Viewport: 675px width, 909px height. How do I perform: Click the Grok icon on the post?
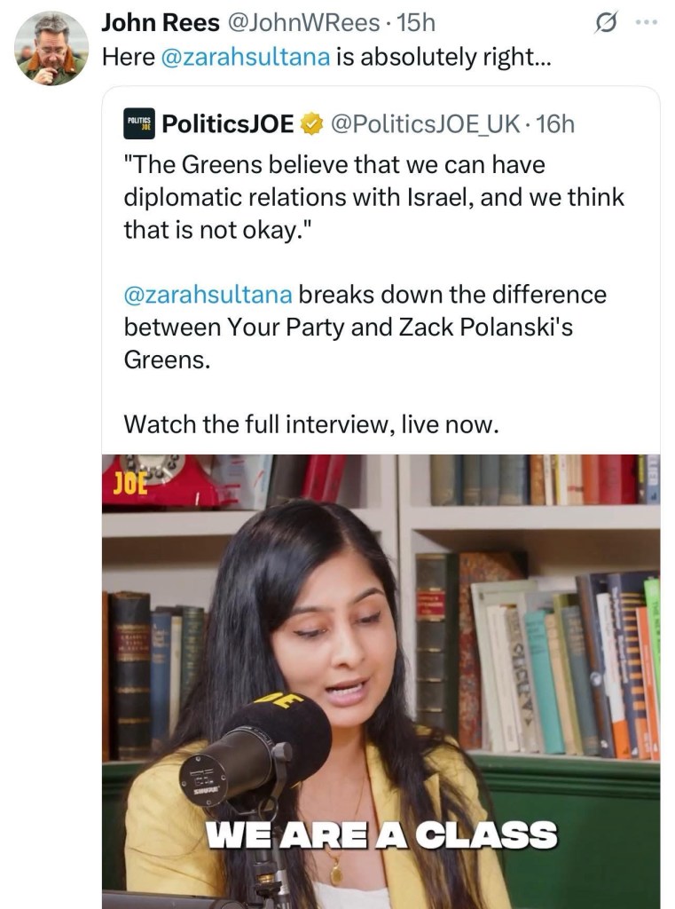point(604,22)
